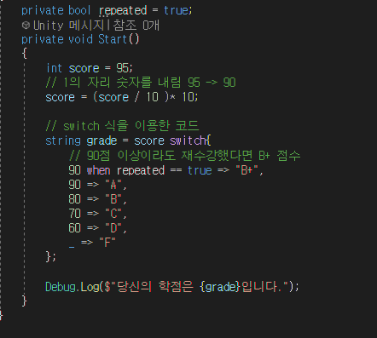Click the 'switch' keyword after score
The width and height of the screenshot is (377, 338).
pos(188,140)
